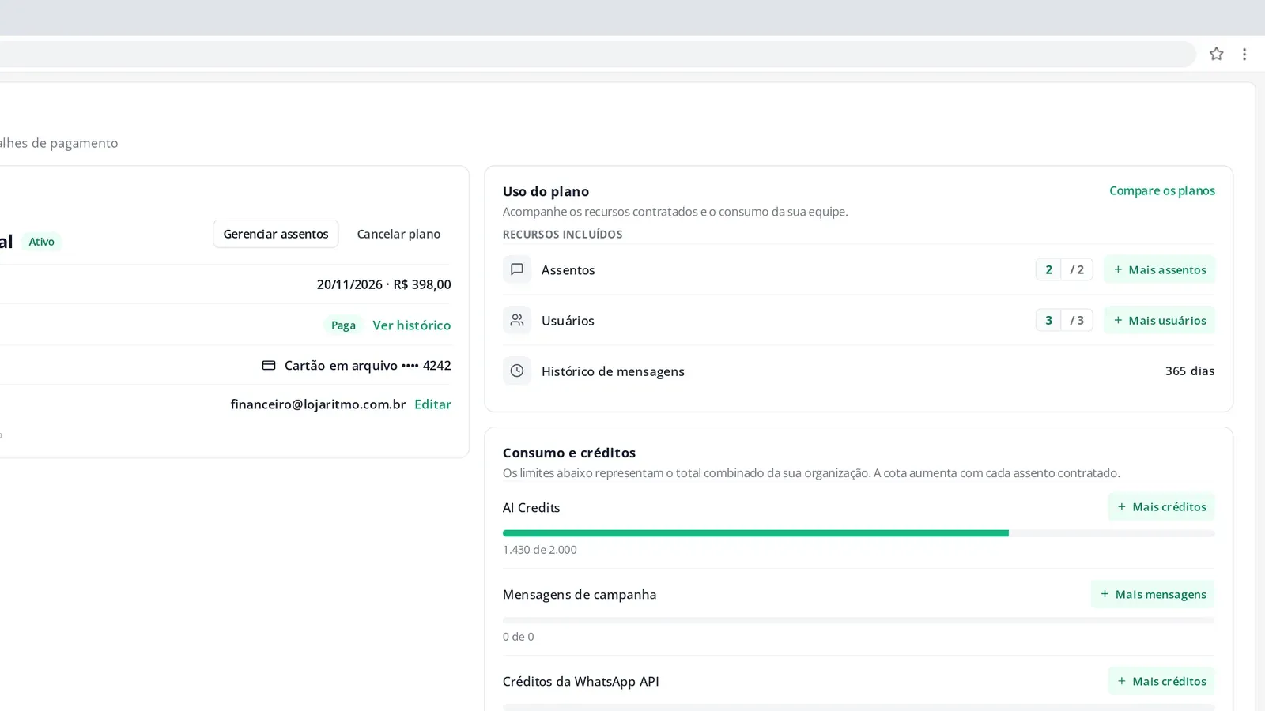The image size is (1265, 711).
Task: Add users via Mais usuários
Action: pos(1159,320)
